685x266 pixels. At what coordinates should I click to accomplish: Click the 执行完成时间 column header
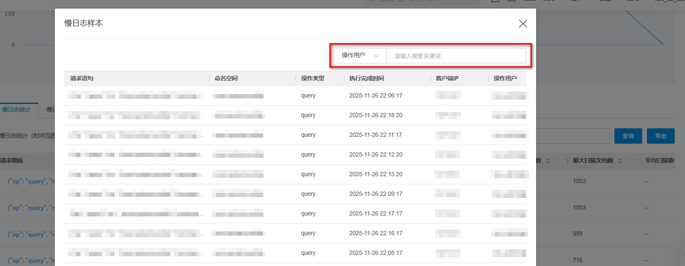[x=366, y=78]
